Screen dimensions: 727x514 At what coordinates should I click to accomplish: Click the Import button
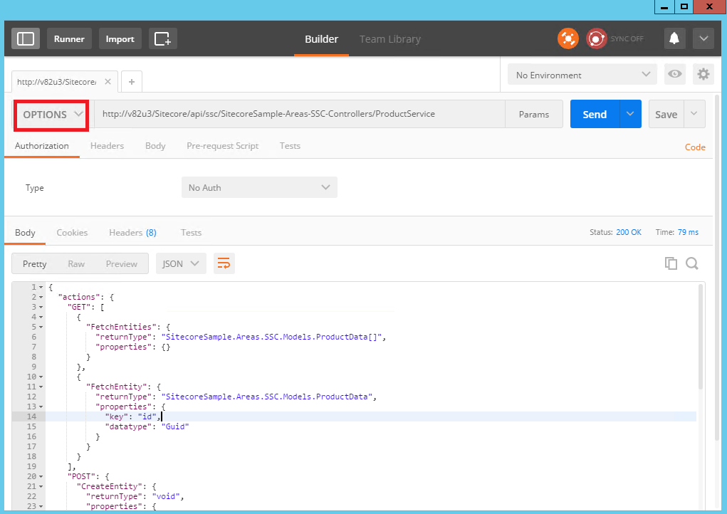click(120, 38)
